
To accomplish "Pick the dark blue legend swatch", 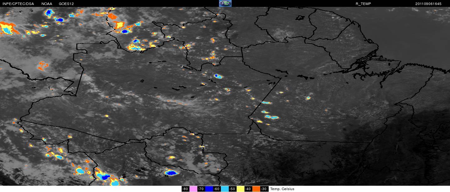I will point(209,189).
